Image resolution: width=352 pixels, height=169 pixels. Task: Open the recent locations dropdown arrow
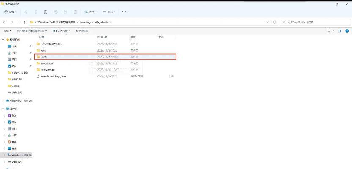[18, 22]
